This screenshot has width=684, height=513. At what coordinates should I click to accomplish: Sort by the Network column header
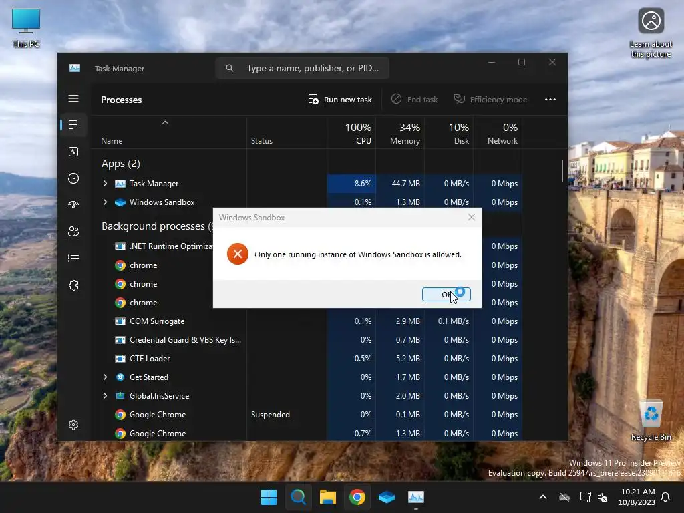[x=498, y=133]
